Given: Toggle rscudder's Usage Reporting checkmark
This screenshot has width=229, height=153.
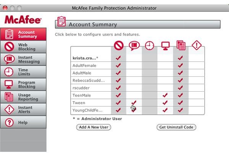Looking at the screenshot, I should [181, 88].
